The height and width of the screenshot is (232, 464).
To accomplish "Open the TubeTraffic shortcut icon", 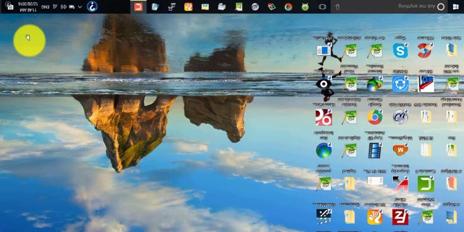I will tap(324, 51).
